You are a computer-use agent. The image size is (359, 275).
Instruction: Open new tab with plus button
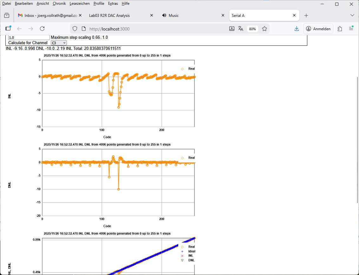306,15
